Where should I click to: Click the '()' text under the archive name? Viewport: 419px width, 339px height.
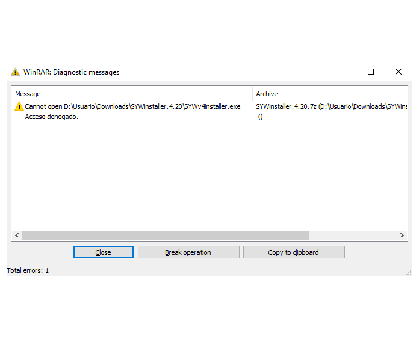[260, 117]
